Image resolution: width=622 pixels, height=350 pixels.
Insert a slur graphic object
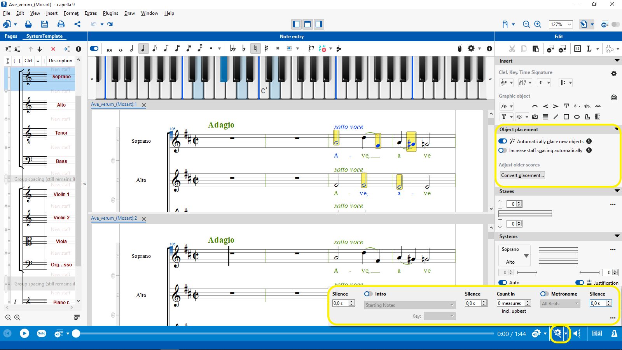click(x=535, y=106)
